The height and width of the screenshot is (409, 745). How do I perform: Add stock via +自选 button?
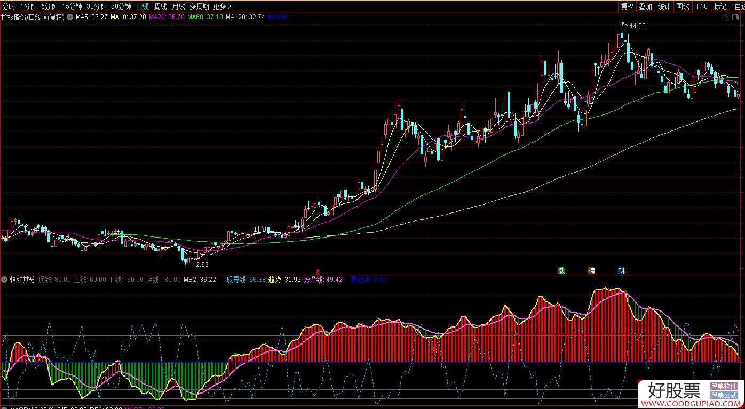point(738,6)
